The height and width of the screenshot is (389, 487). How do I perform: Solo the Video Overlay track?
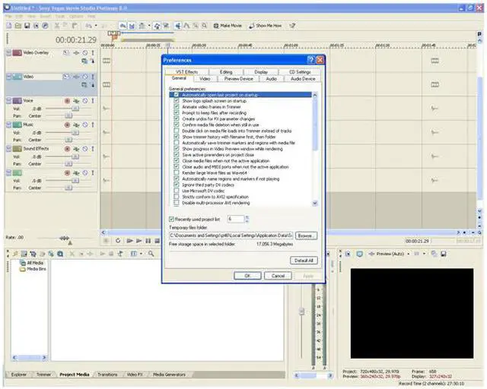(x=92, y=53)
